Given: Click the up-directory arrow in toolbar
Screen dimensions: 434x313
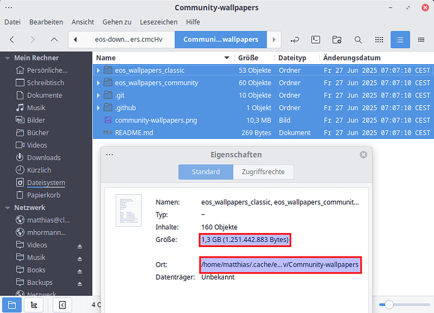Looking at the screenshot, I should coord(54,40).
